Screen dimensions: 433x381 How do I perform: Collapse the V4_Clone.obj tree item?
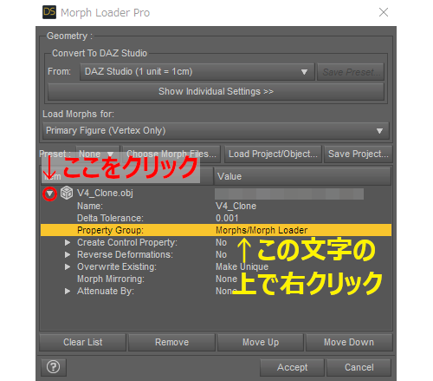49,194
